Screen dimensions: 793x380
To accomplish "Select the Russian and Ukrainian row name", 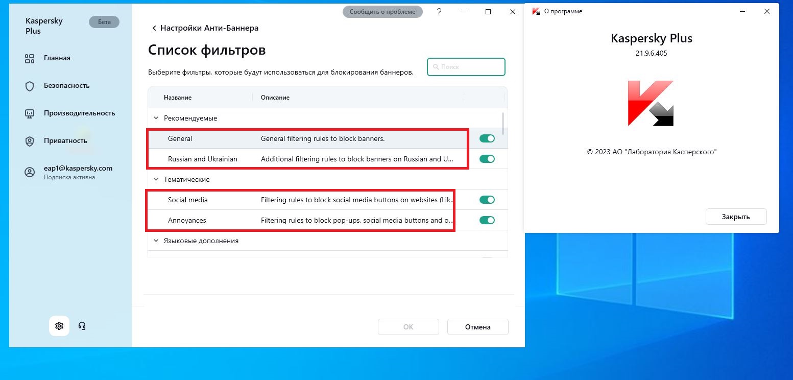I will pos(203,159).
